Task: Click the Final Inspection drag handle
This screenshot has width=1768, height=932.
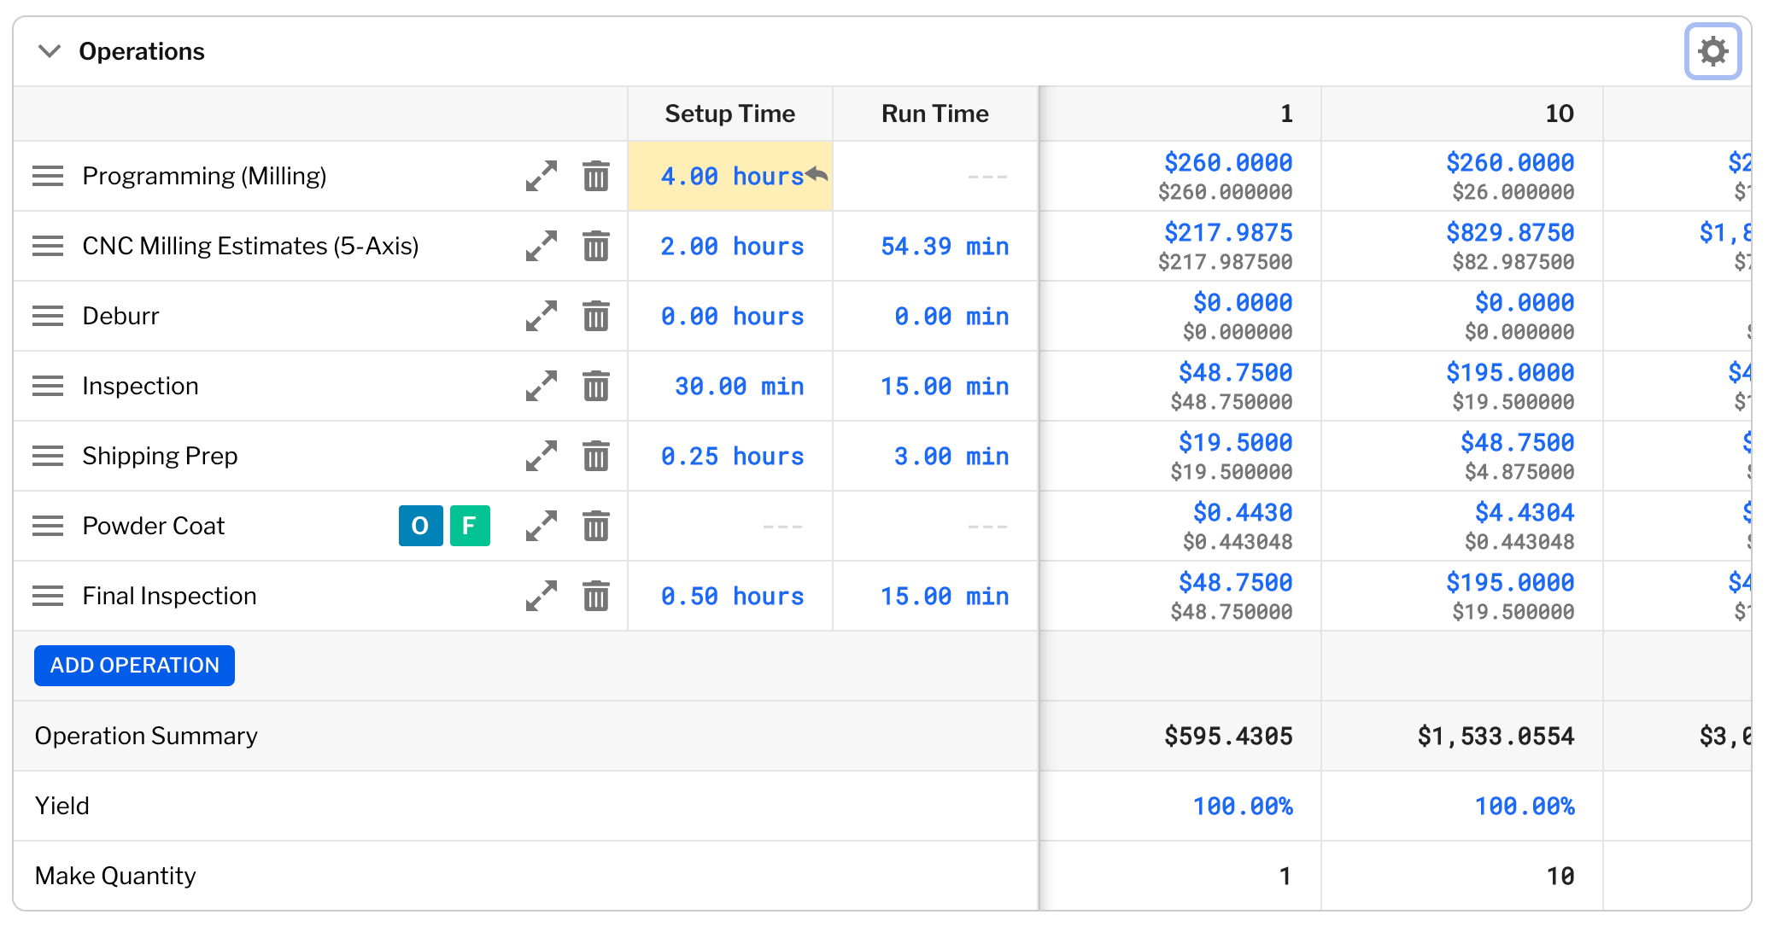Action: (x=48, y=597)
